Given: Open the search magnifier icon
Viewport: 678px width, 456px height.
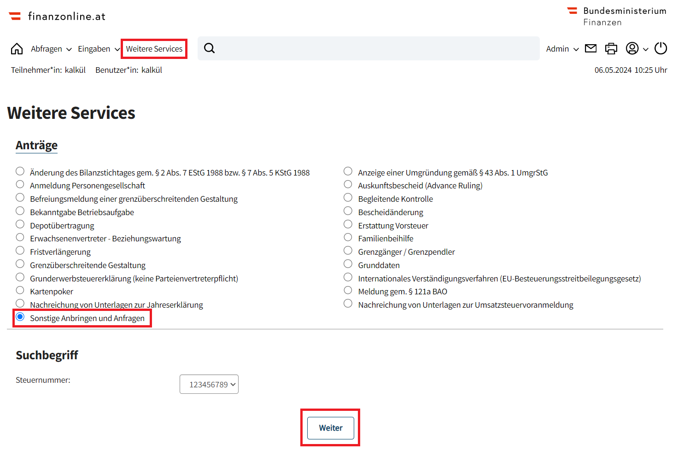Looking at the screenshot, I should (x=210, y=48).
